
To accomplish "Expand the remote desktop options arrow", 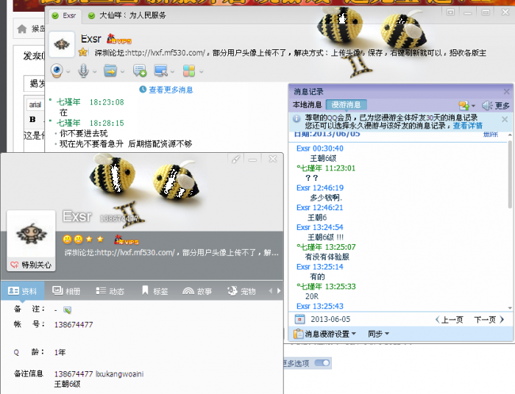I will (x=172, y=71).
